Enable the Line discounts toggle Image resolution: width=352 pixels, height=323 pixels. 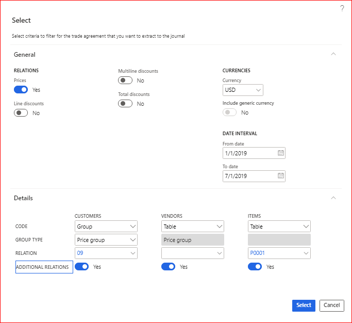pyautogui.click(x=21, y=113)
